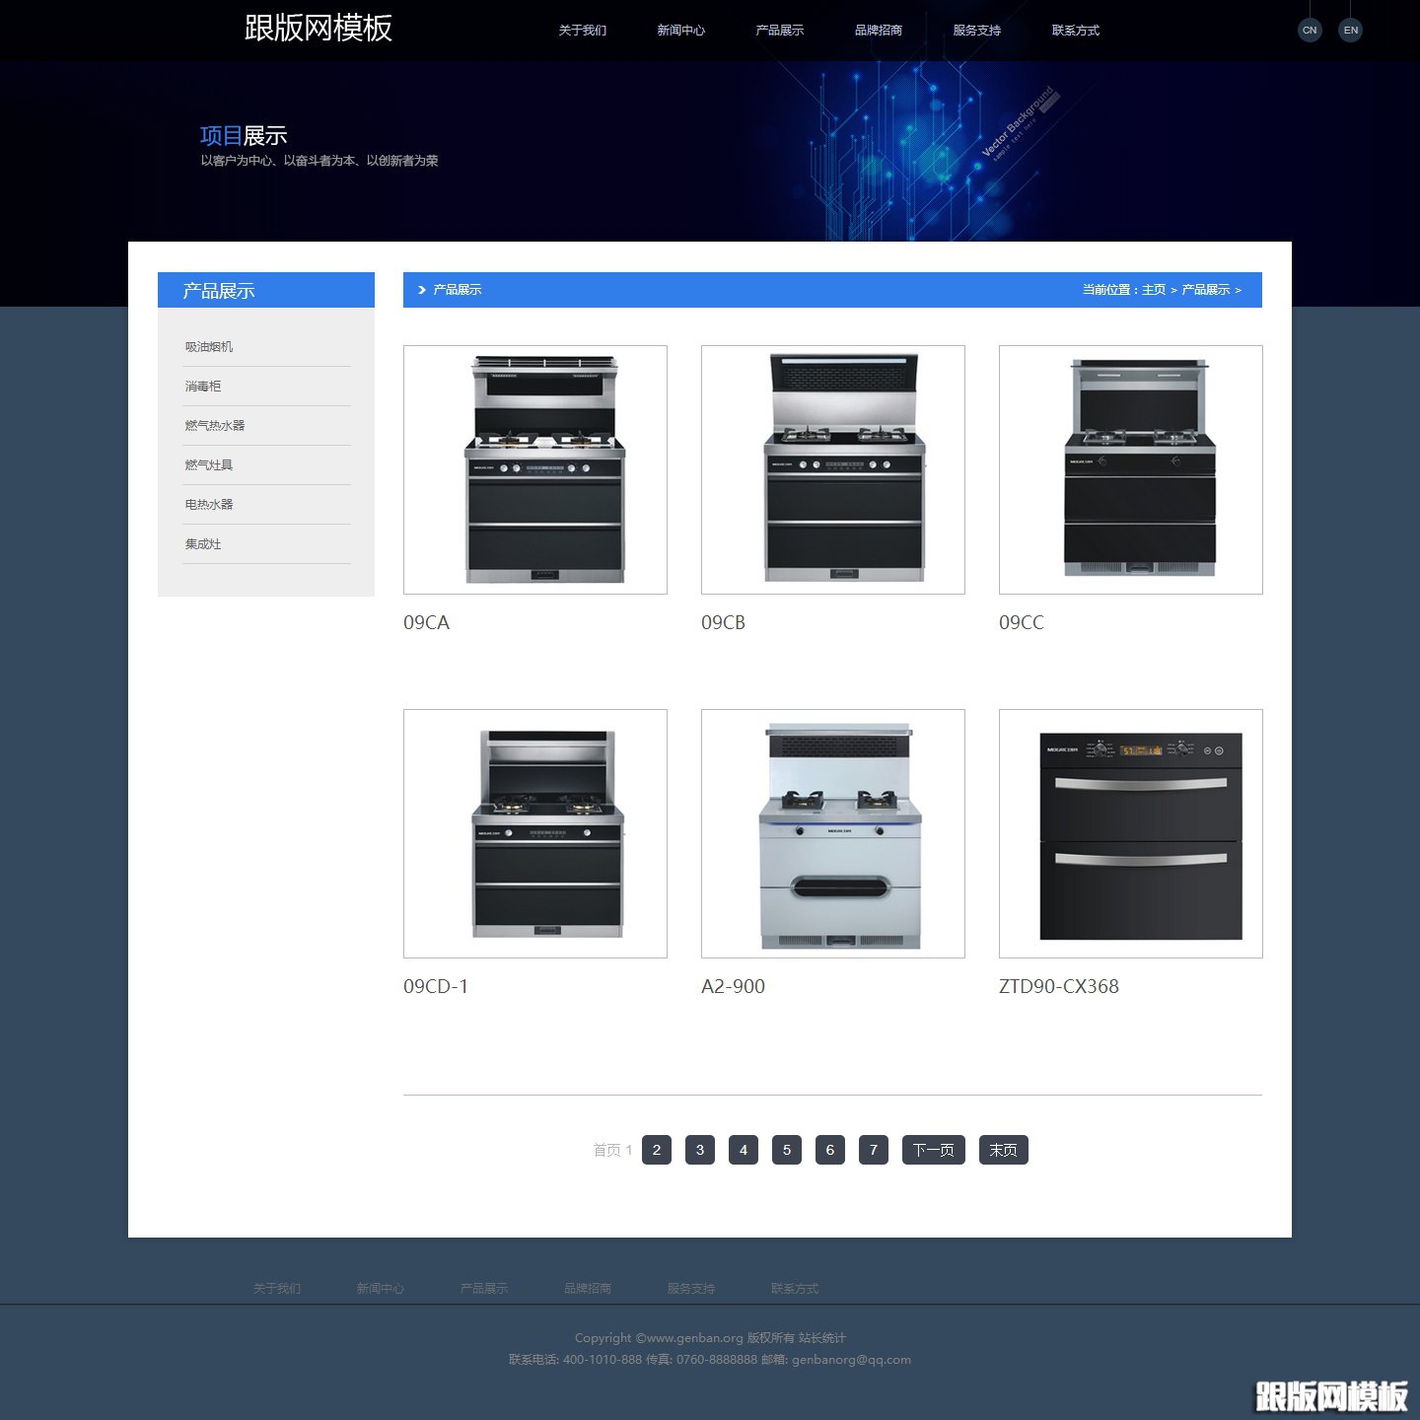The width and height of the screenshot is (1420, 1420).
Task: Click the ZTD90-CX368 product thumbnail
Action: (x=1131, y=833)
